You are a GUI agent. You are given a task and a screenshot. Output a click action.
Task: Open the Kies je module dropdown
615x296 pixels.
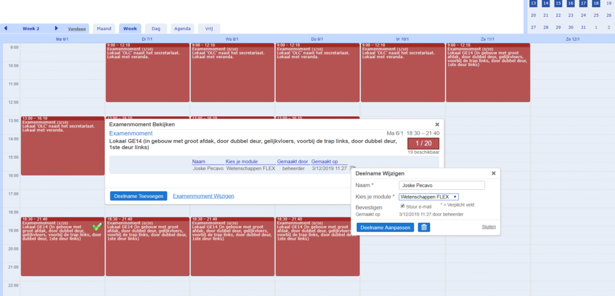click(x=429, y=197)
